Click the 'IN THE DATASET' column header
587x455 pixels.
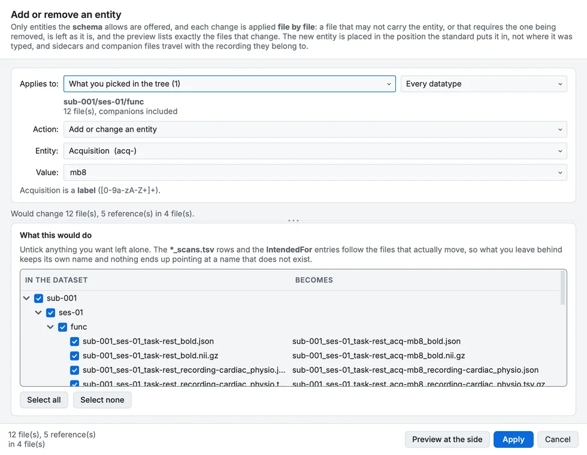pos(56,280)
